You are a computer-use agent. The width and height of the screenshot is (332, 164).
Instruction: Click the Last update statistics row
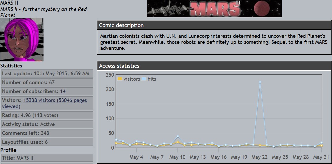tap(47, 73)
